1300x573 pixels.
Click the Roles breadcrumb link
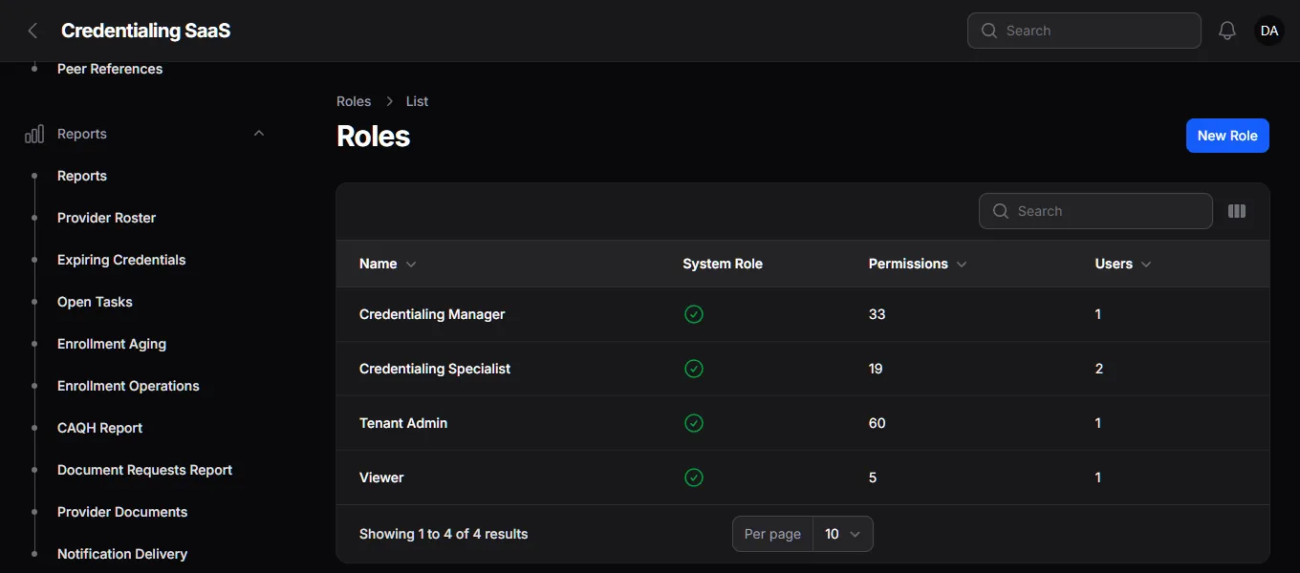354,101
